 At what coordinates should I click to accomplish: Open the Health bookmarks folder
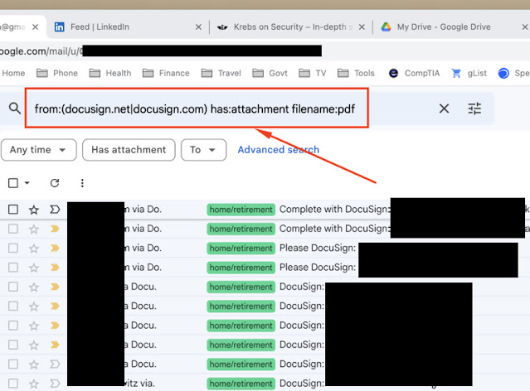click(109, 73)
